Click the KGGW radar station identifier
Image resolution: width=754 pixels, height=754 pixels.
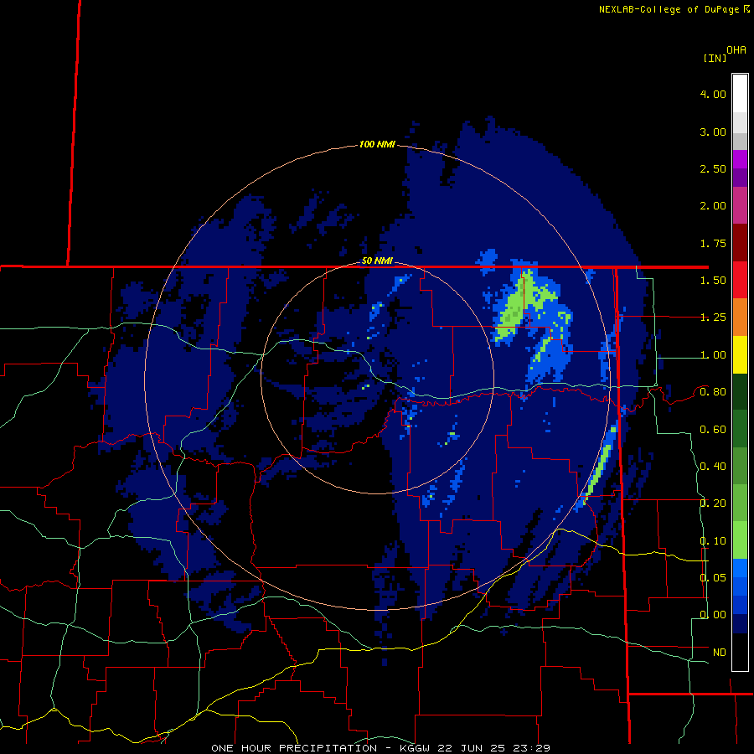(416, 748)
